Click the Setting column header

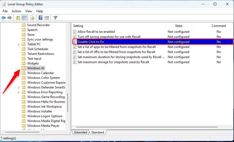pos(78,26)
